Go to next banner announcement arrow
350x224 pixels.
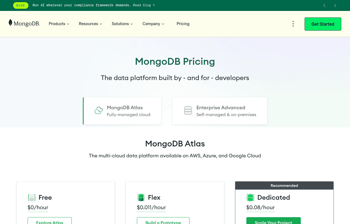[x=335, y=5]
